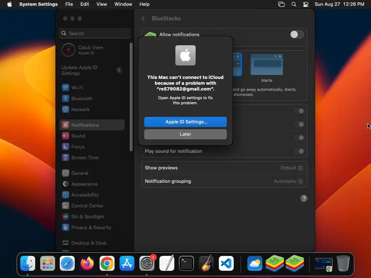Screen dimensions: 371x278
Task: Click the settings Search field
Action: pos(95,33)
